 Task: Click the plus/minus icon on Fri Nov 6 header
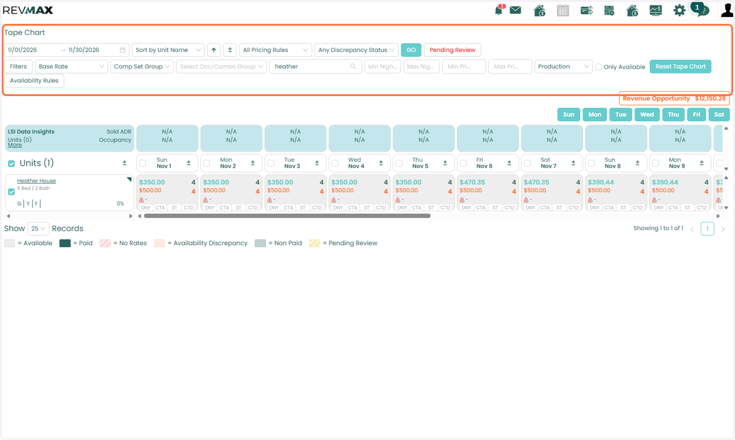tap(509, 163)
